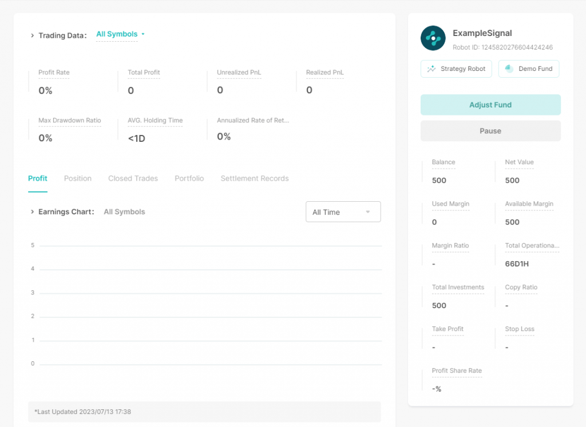Click the Profit Rate label

tap(54, 73)
